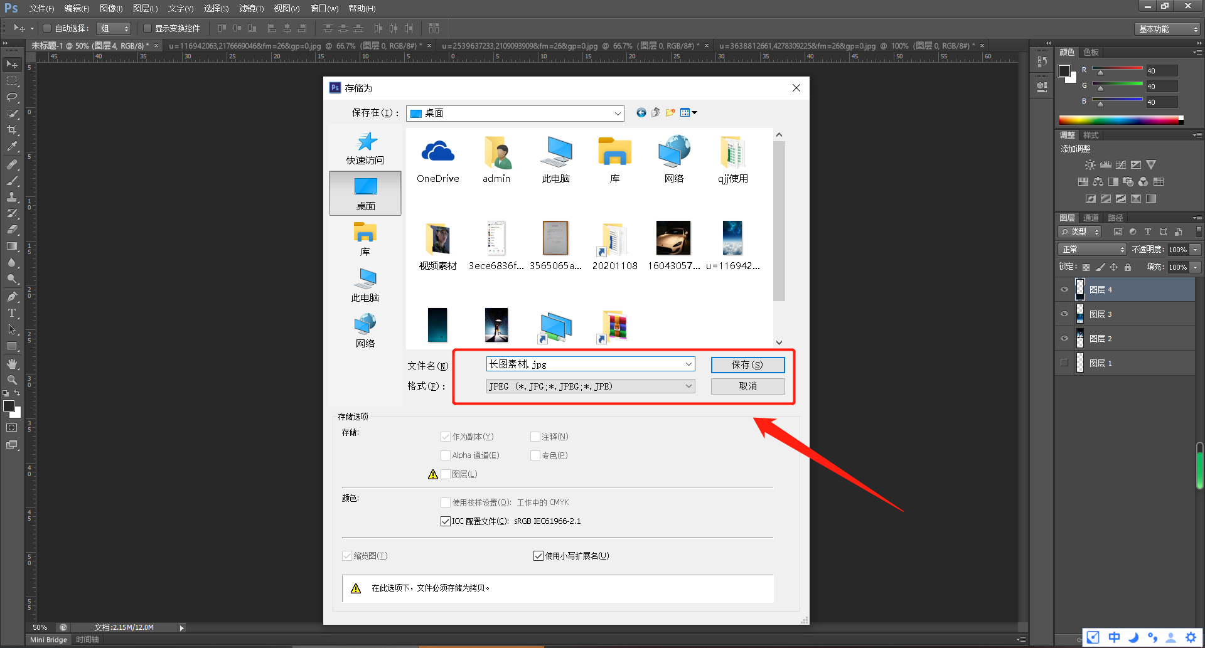
Task: Switch to the 通道 panel tab
Action: pos(1090,218)
